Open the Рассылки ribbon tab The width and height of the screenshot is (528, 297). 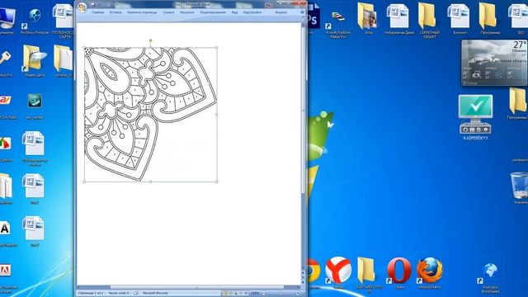tap(187, 12)
